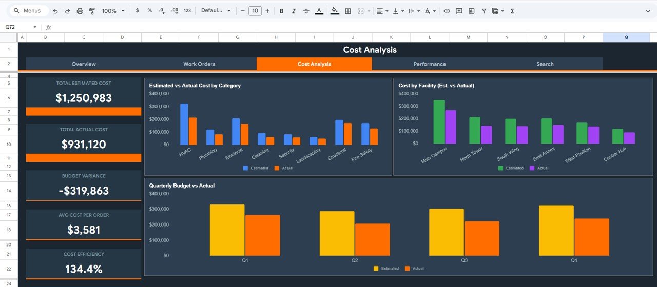Open the 100% zoom dropdown

(113, 11)
